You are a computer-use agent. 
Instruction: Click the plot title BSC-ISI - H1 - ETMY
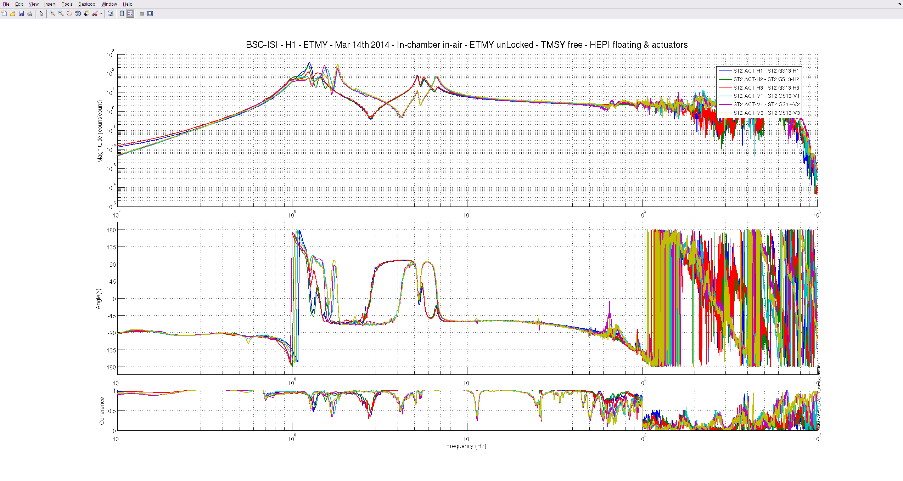pyautogui.click(x=467, y=45)
